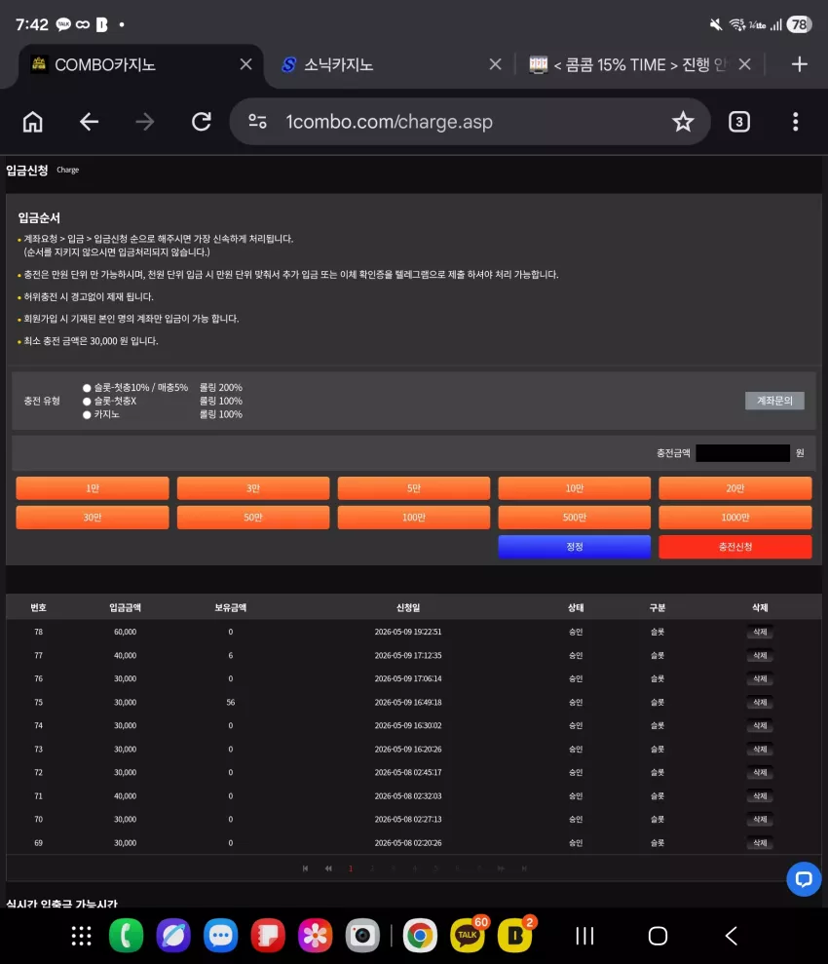Add 1만 to charge amount
This screenshot has height=964, width=828.
click(x=93, y=488)
